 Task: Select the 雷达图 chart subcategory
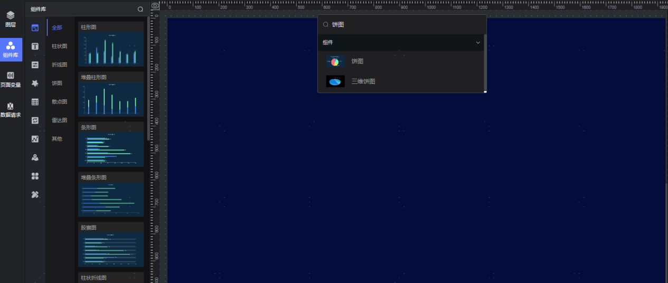59,120
